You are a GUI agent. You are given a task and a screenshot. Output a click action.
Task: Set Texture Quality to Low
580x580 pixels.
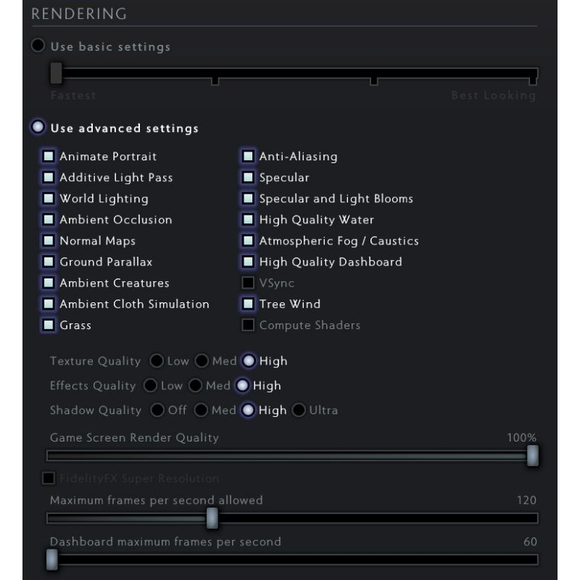click(x=157, y=360)
